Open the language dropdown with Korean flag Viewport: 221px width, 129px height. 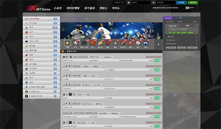pyautogui.click(x=190, y=8)
